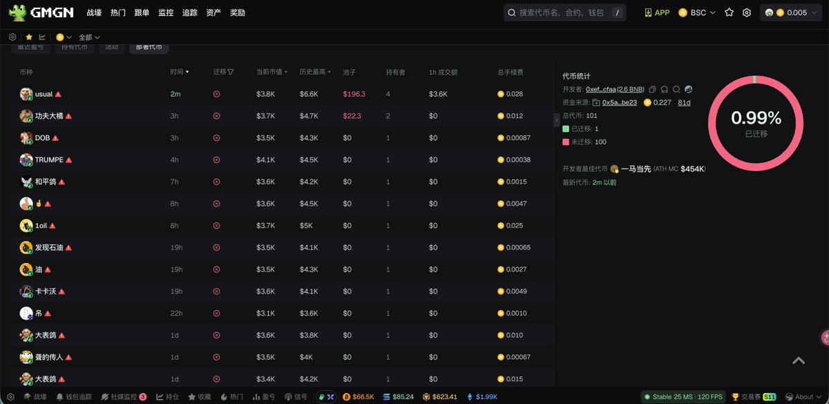Open settings gear in top header

[747, 12]
